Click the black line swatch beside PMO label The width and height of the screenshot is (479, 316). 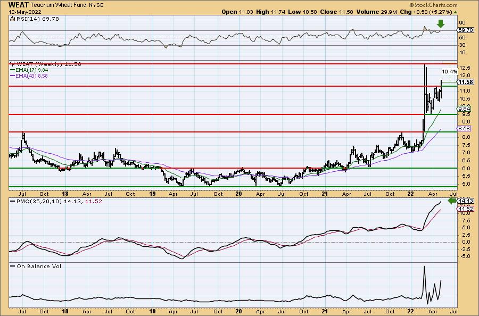click(13, 202)
